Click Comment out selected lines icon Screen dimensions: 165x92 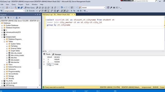coord(71,11)
